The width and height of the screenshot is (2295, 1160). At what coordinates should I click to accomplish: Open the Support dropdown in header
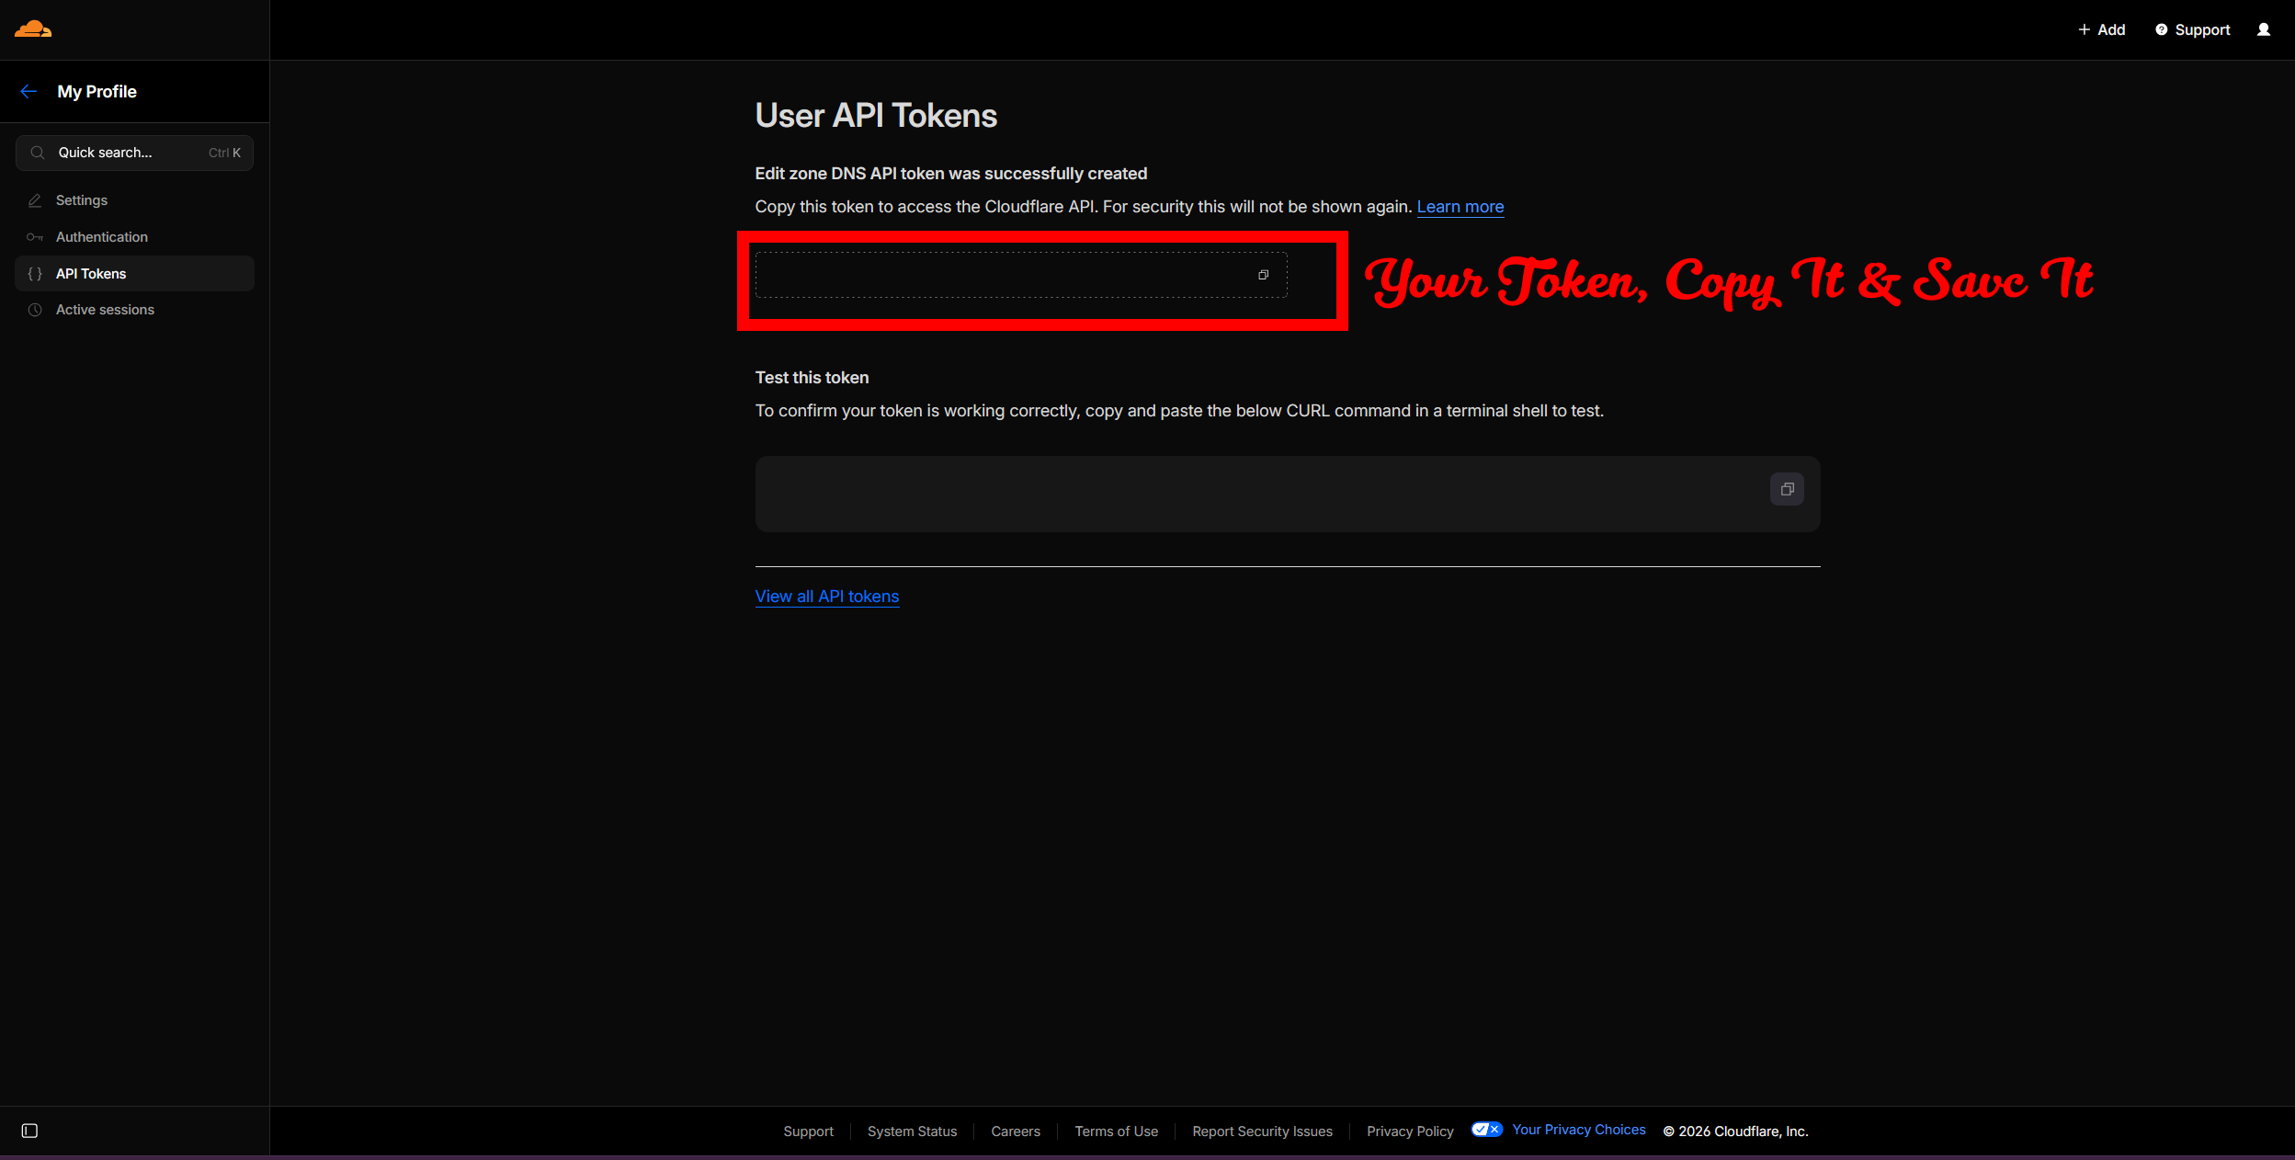(x=2192, y=29)
